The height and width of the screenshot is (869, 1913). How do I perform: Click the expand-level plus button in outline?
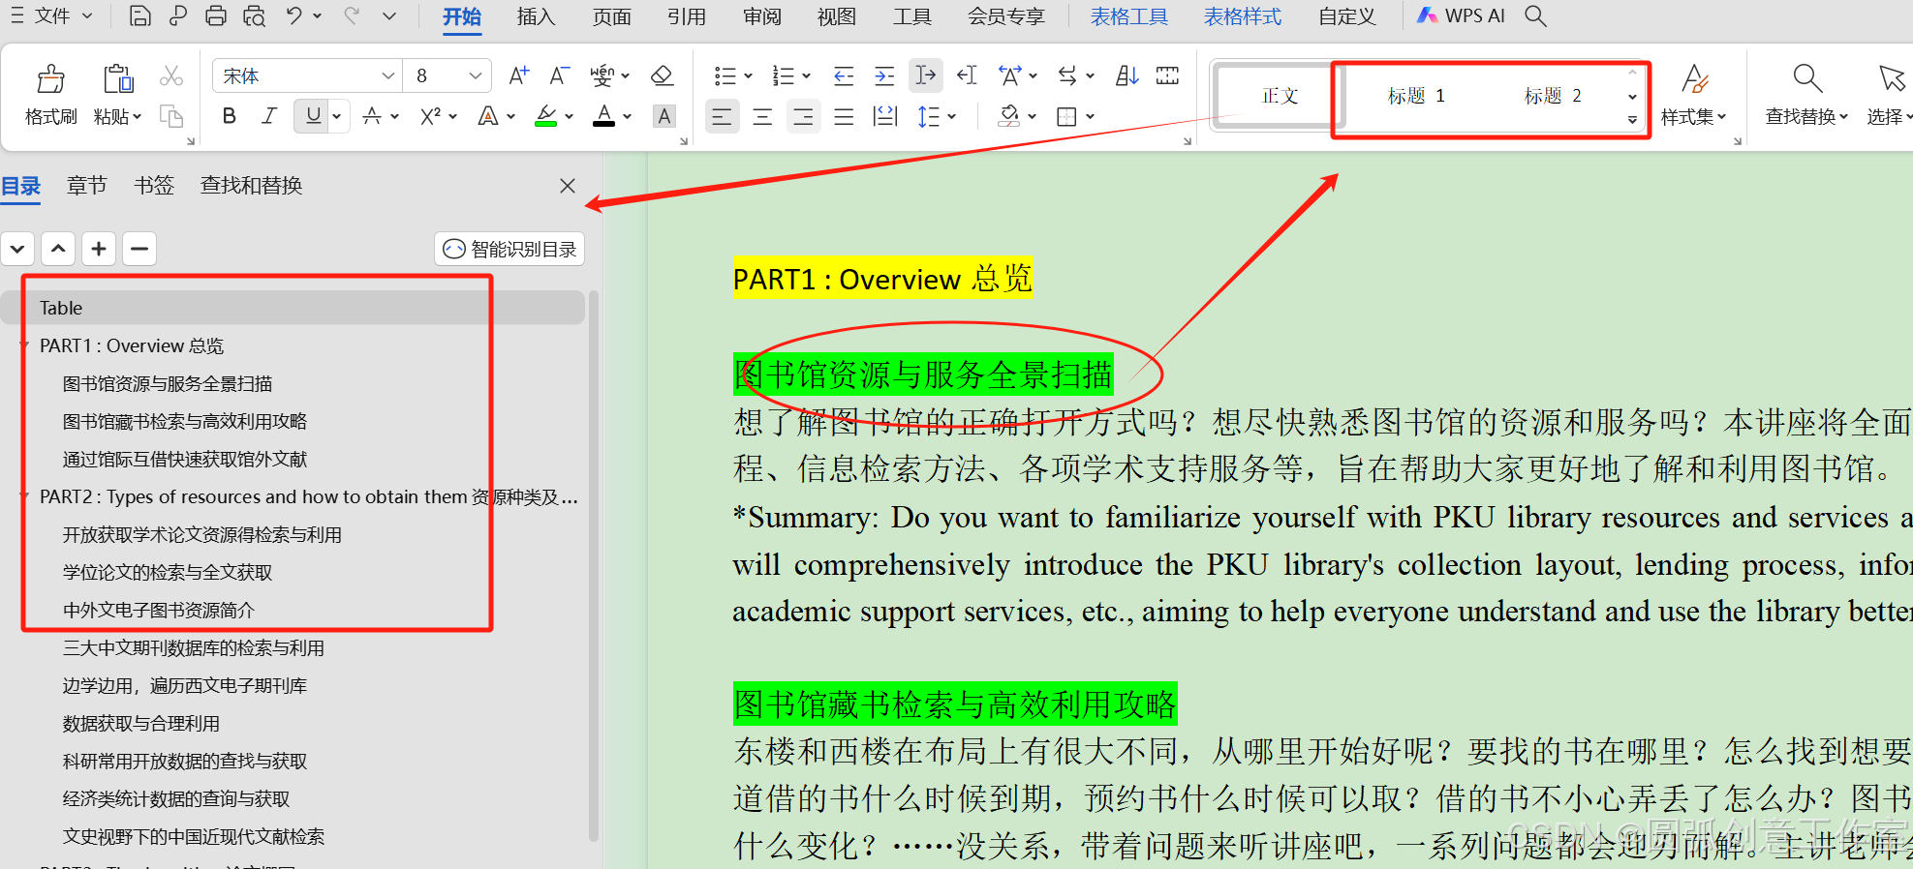[x=99, y=249]
